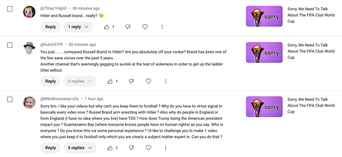Thumbs up the @MikeBresnahan-s3s comment
The height and width of the screenshot is (157, 342).
(110, 148)
